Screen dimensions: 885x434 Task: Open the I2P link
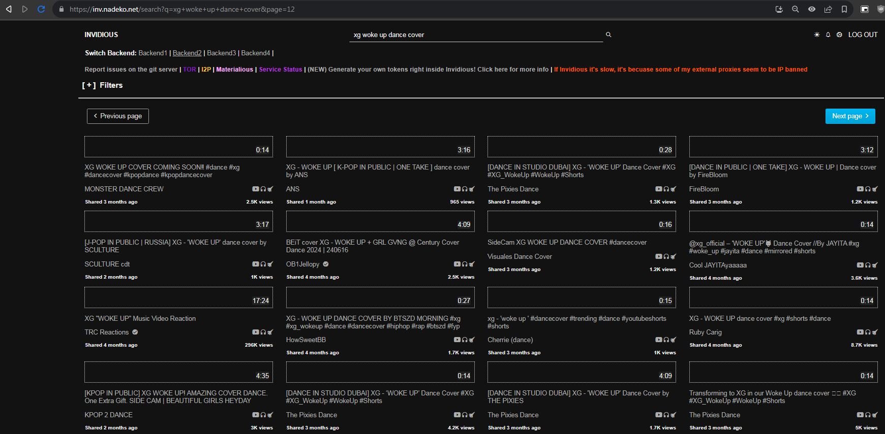(x=206, y=70)
